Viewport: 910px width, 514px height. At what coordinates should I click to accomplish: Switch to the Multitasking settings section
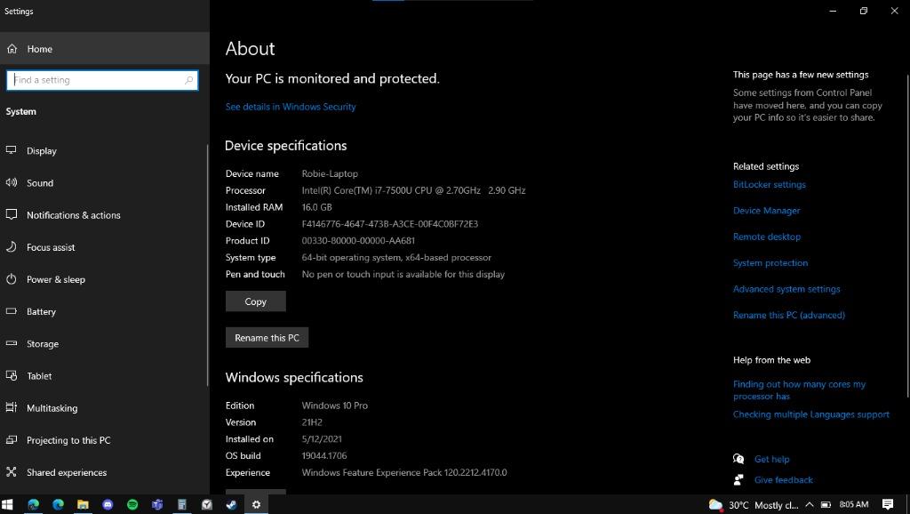(52, 408)
